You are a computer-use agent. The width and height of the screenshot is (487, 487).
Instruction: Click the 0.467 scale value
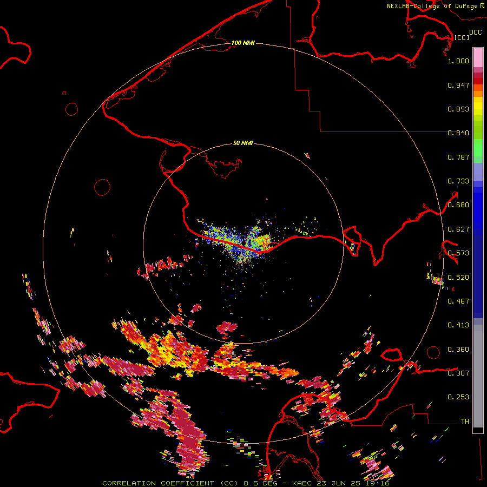[458, 301]
